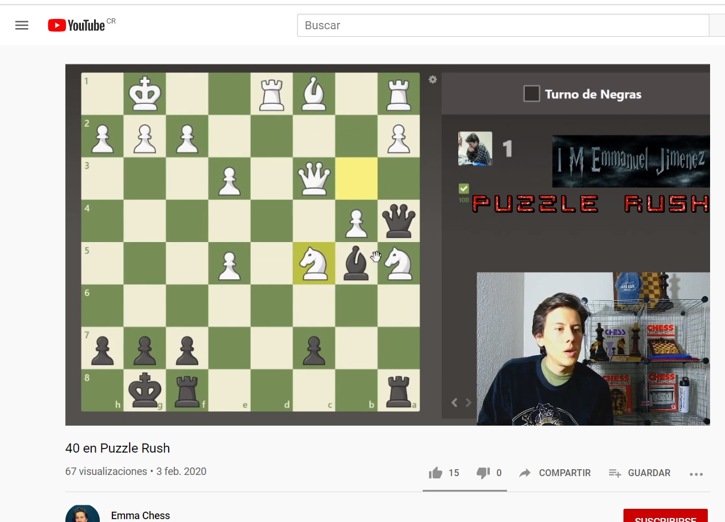725x522 pixels.
Task: Select the white rook on d1
Action: click(x=271, y=94)
